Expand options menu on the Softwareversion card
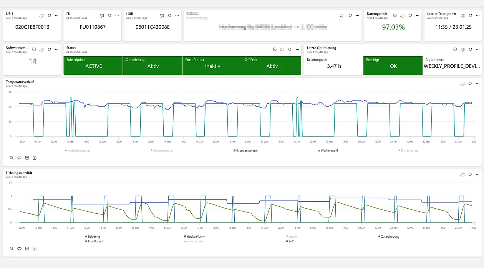Screen dimensions: 484x268 pos(56,49)
